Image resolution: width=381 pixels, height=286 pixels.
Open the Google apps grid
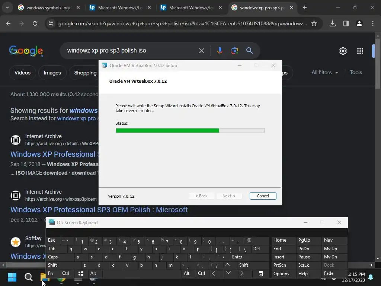[360, 51]
